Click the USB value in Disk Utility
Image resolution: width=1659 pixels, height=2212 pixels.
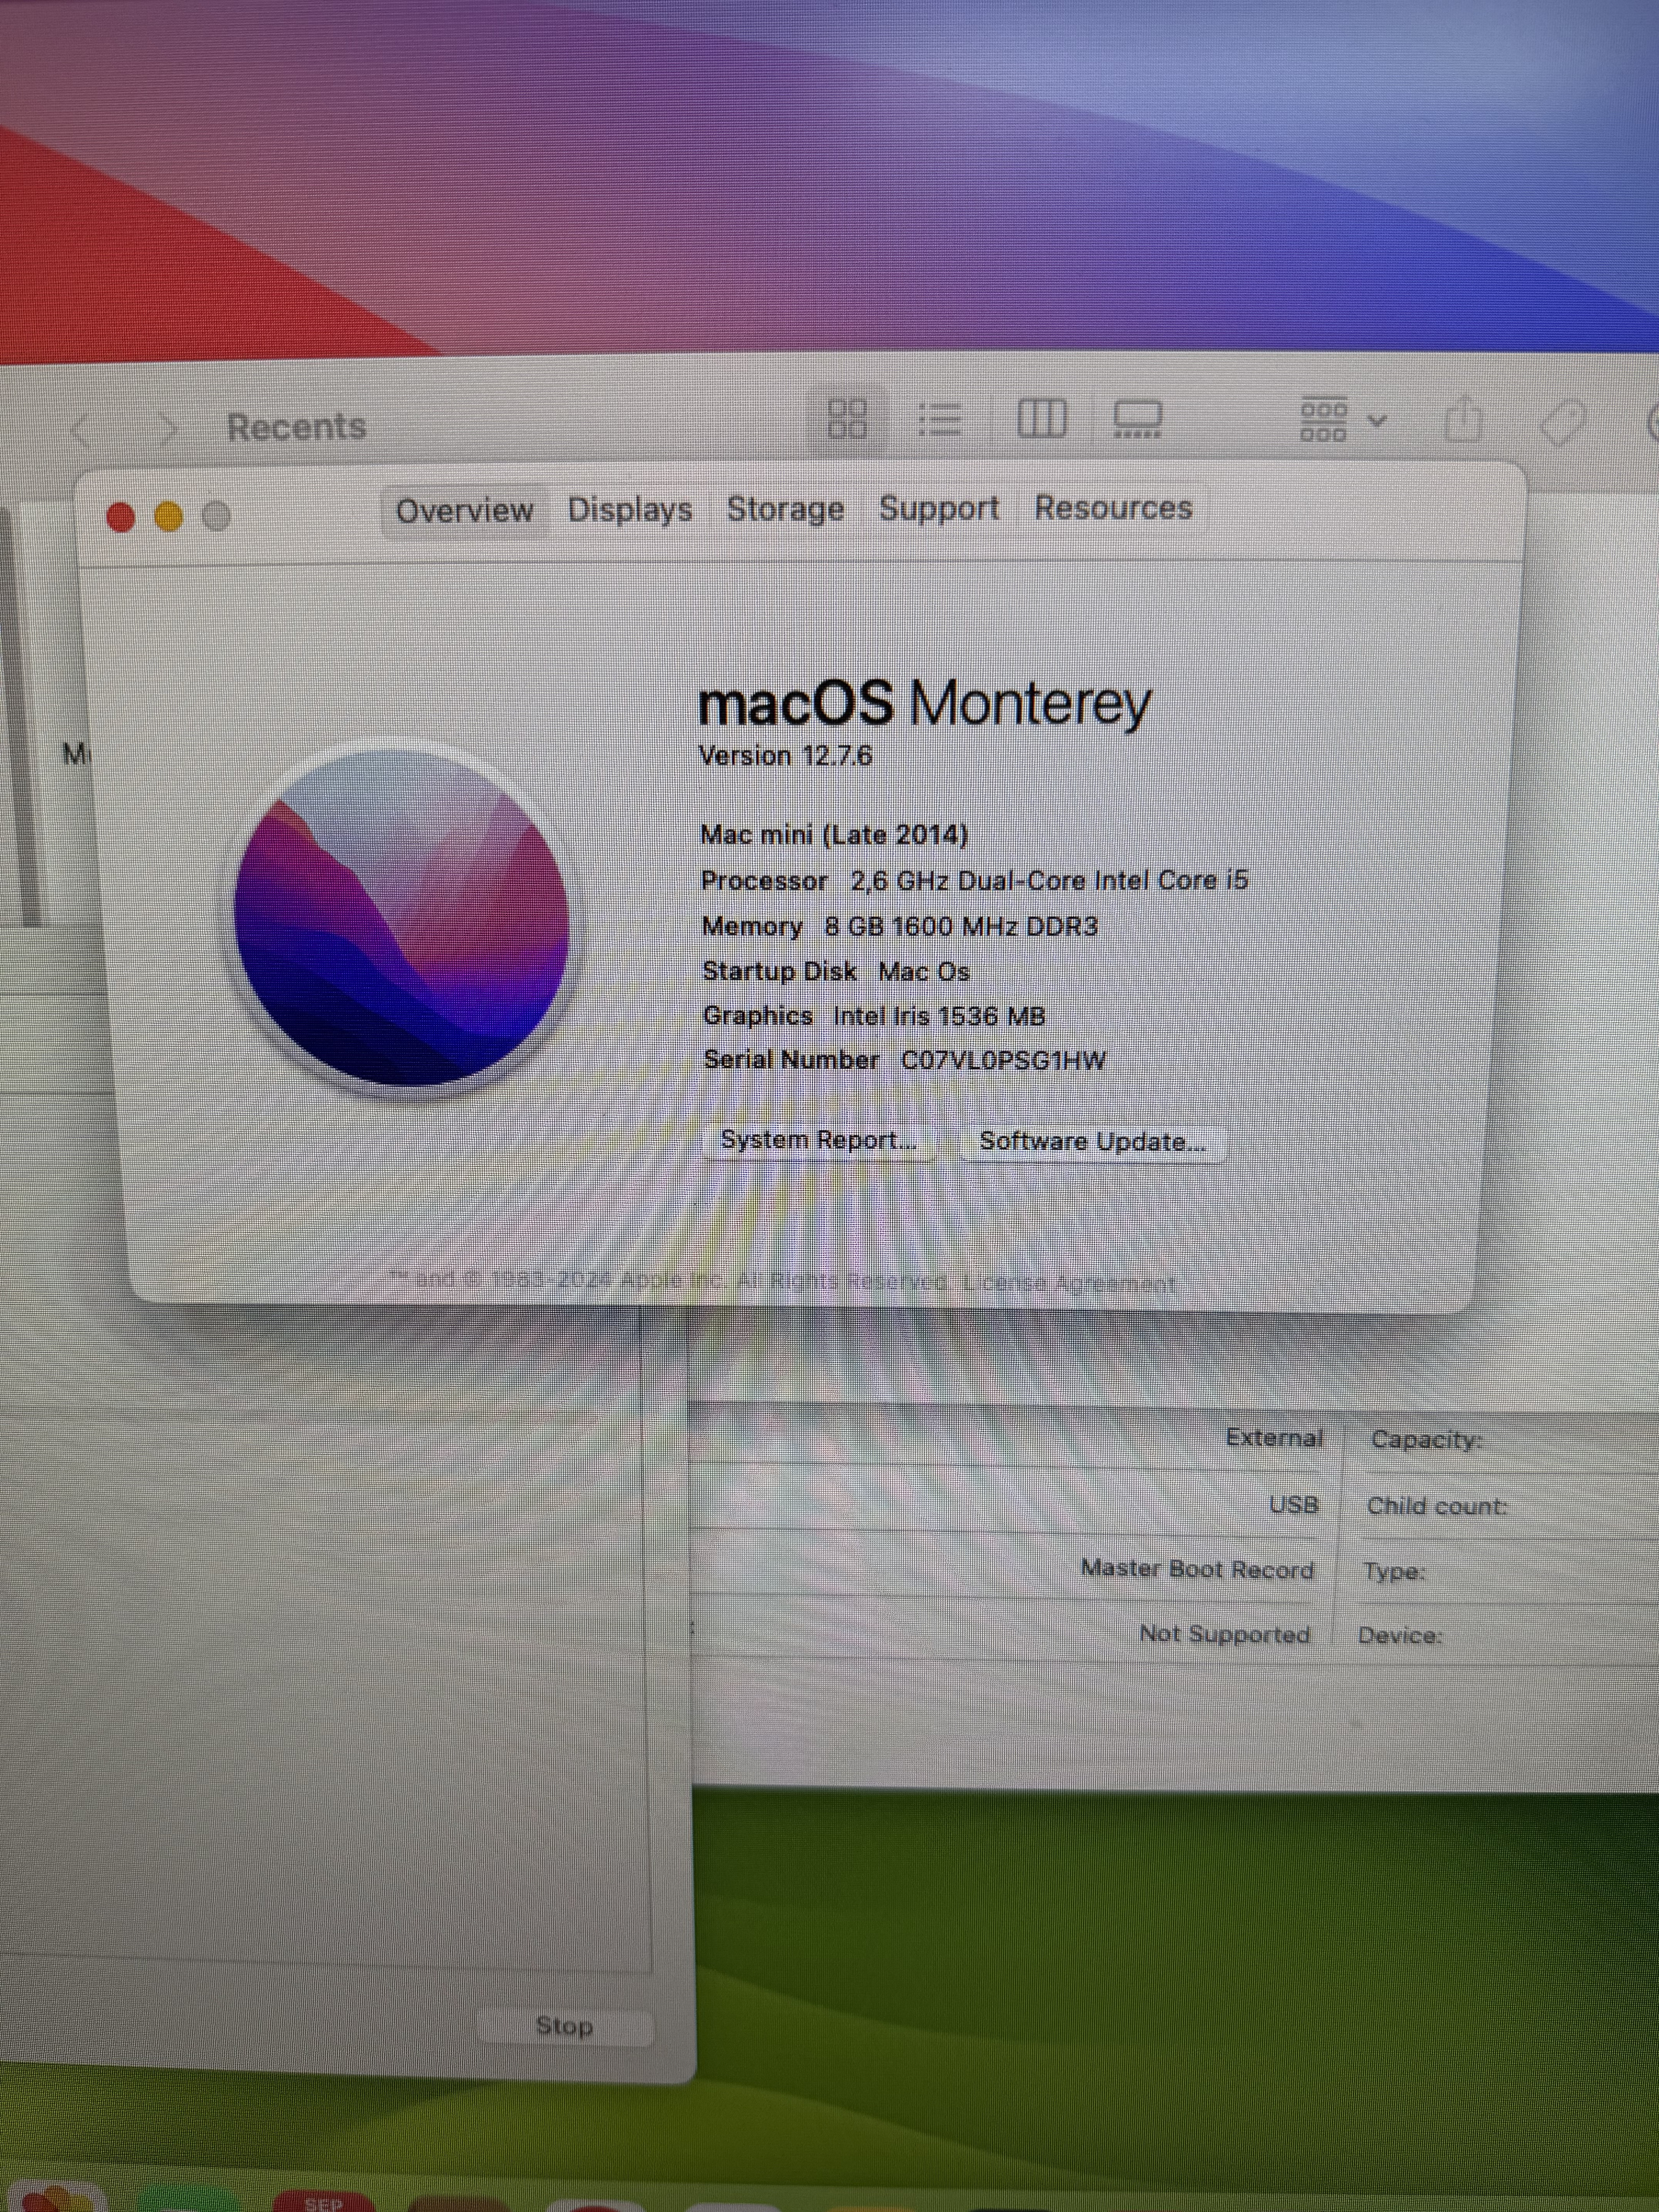(x=1293, y=1505)
